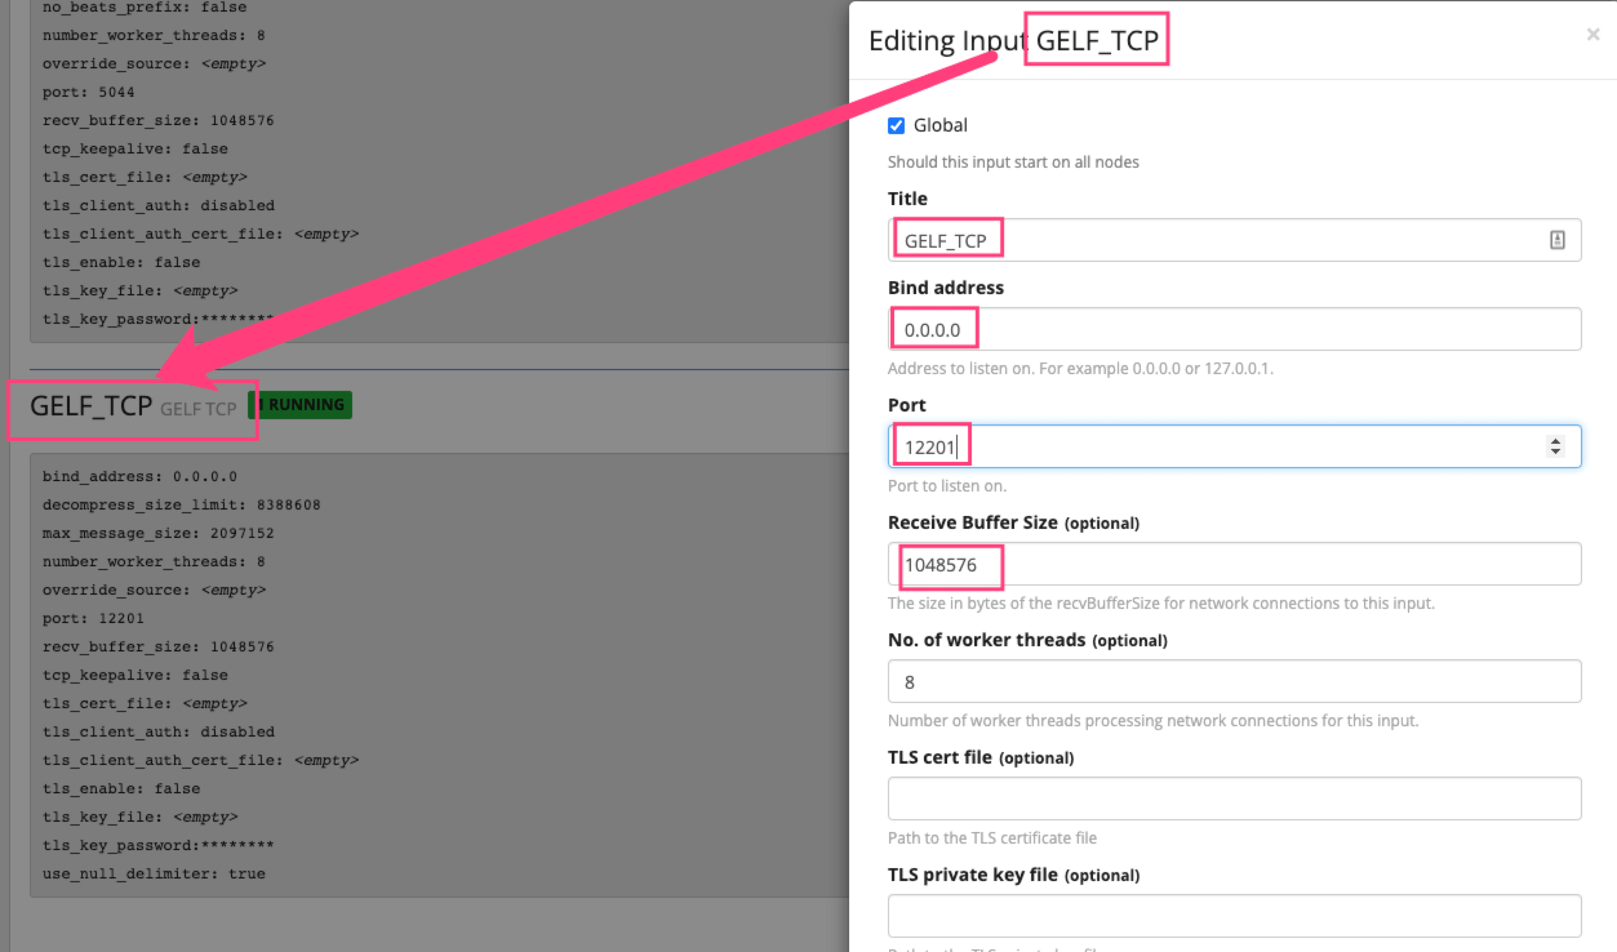
Task: Click the 'TLS private key file (optional)' label
Action: [x=1013, y=875]
